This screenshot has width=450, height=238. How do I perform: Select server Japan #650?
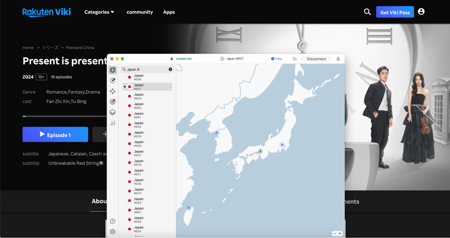pyautogui.click(x=147, y=144)
